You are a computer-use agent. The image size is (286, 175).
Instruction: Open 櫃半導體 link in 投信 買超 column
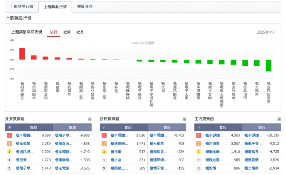tap(119, 135)
